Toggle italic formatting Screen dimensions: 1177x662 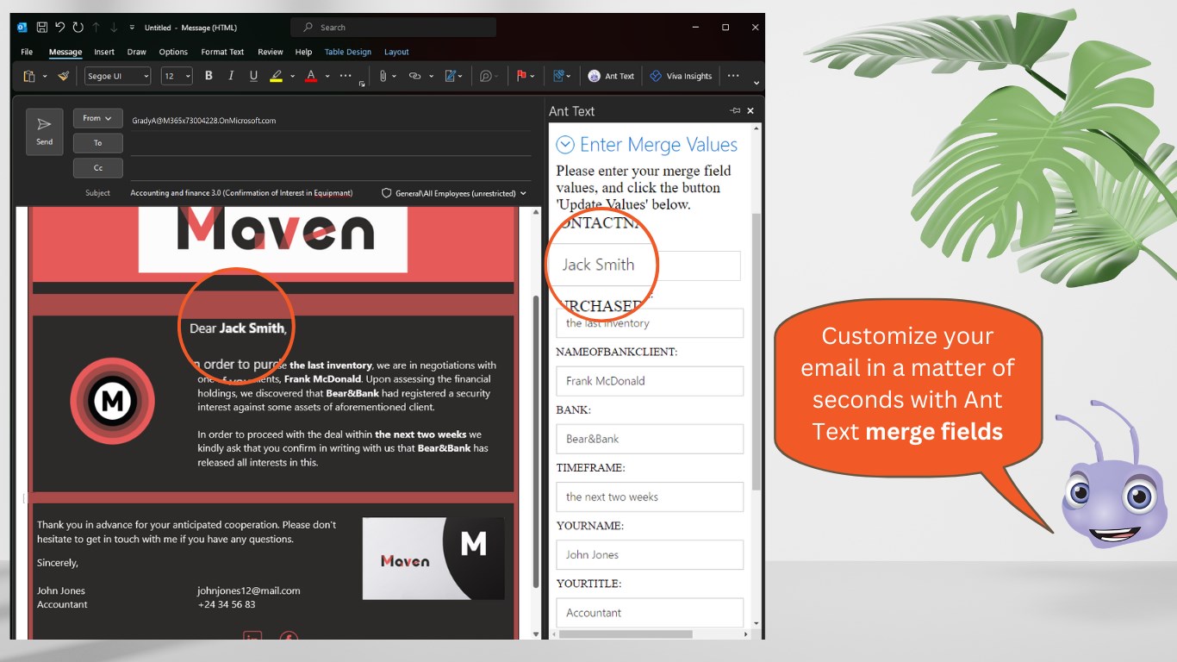coord(231,76)
